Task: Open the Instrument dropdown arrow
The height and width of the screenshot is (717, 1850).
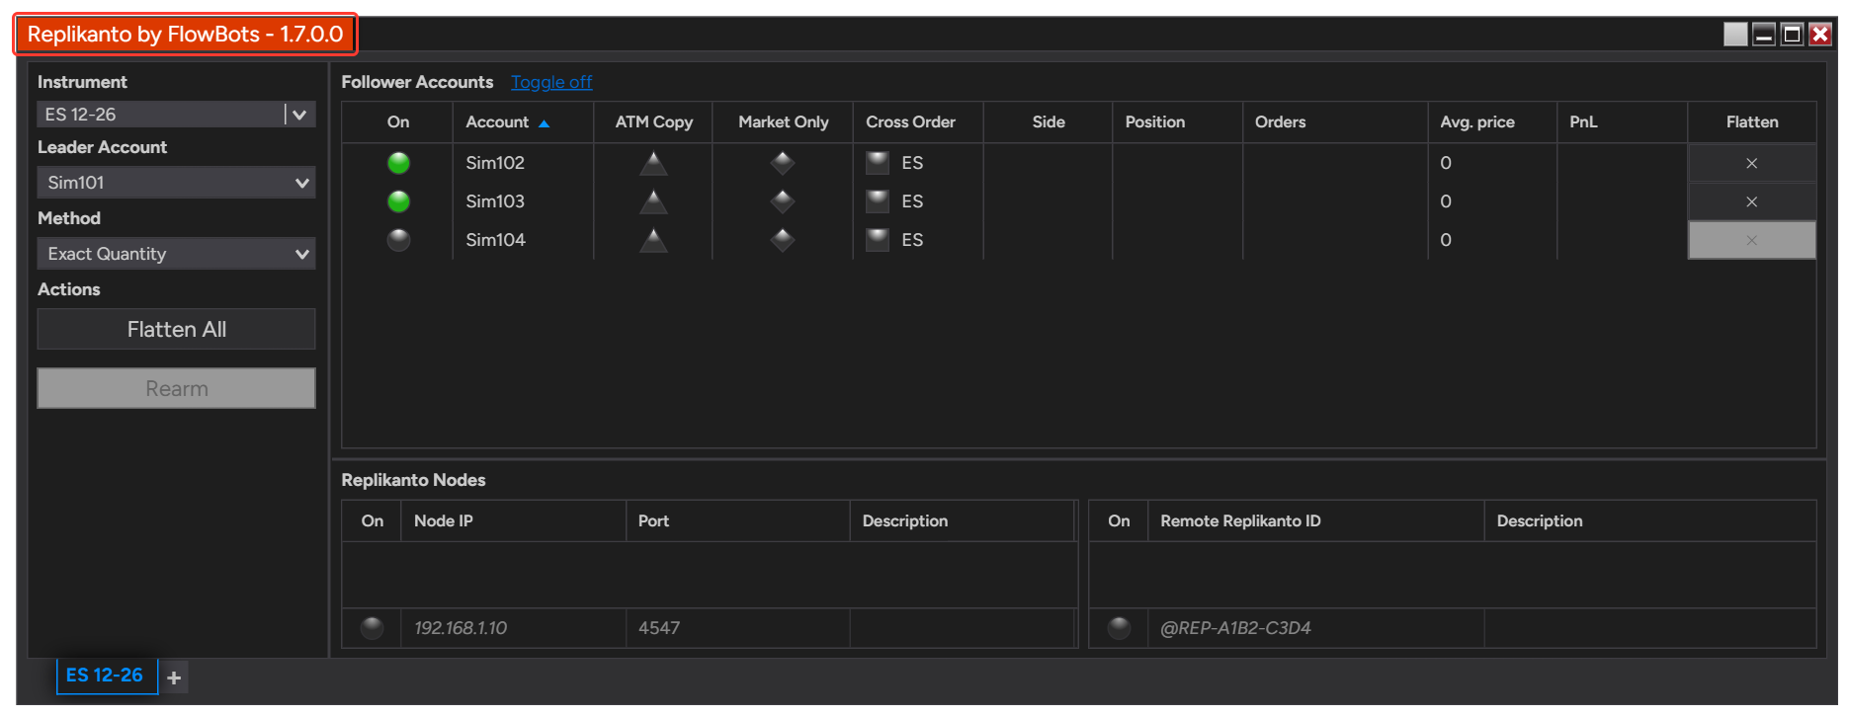Action: point(299,115)
